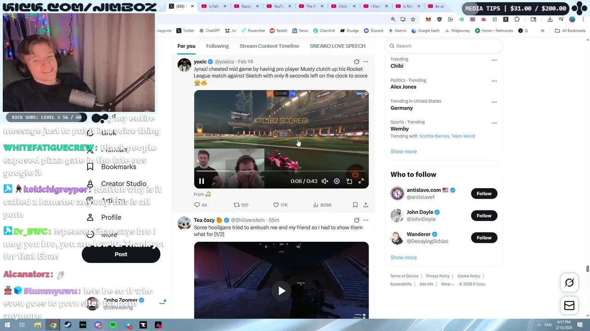This screenshot has height=331, width=590.
Task: Bookmark this page with the star icon
Action: 413,19
